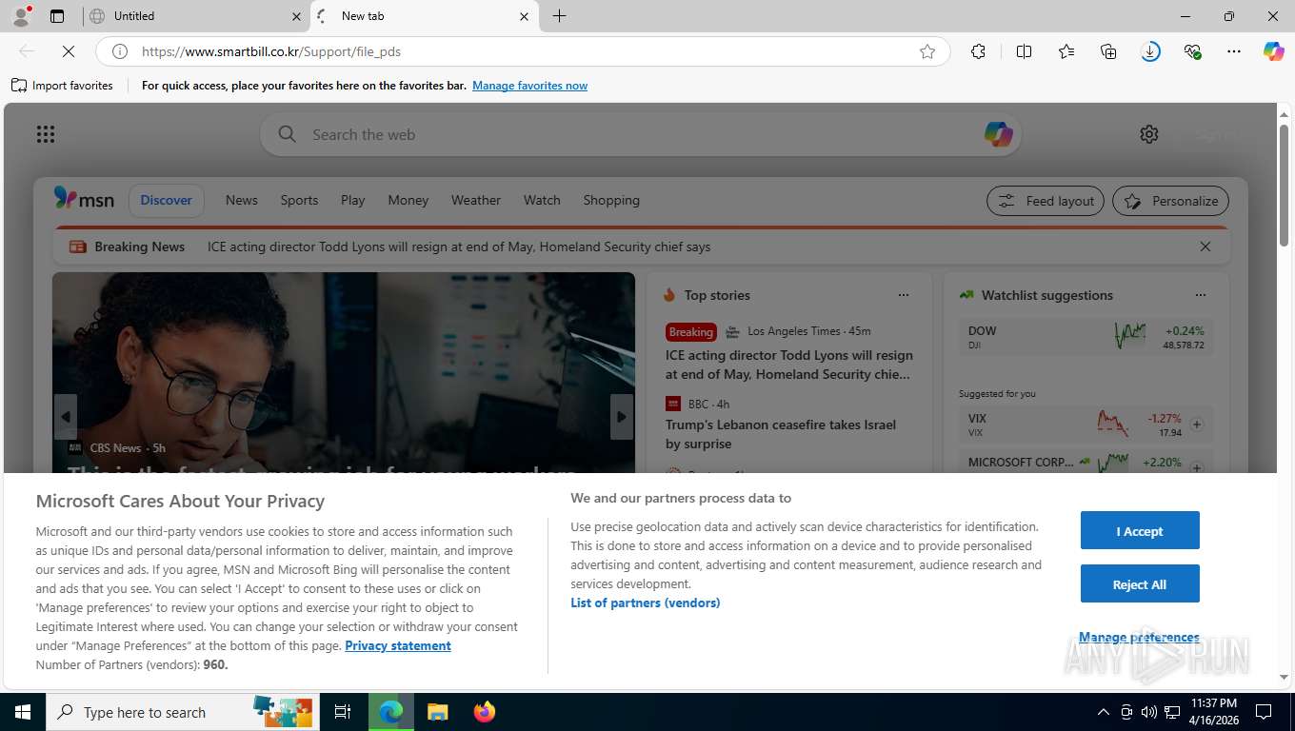1295x731 pixels.
Task: Switch to the News tab
Action: [x=241, y=200]
